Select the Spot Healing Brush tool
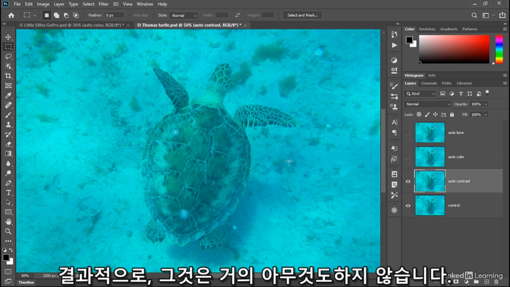Viewport: 510px width, 287px height. click(8, 105)
